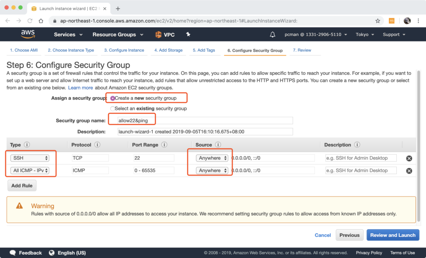This screenshot has width=426, height=258.
Task: Open the Tokyo region dropdown
Action: [365, 34]
